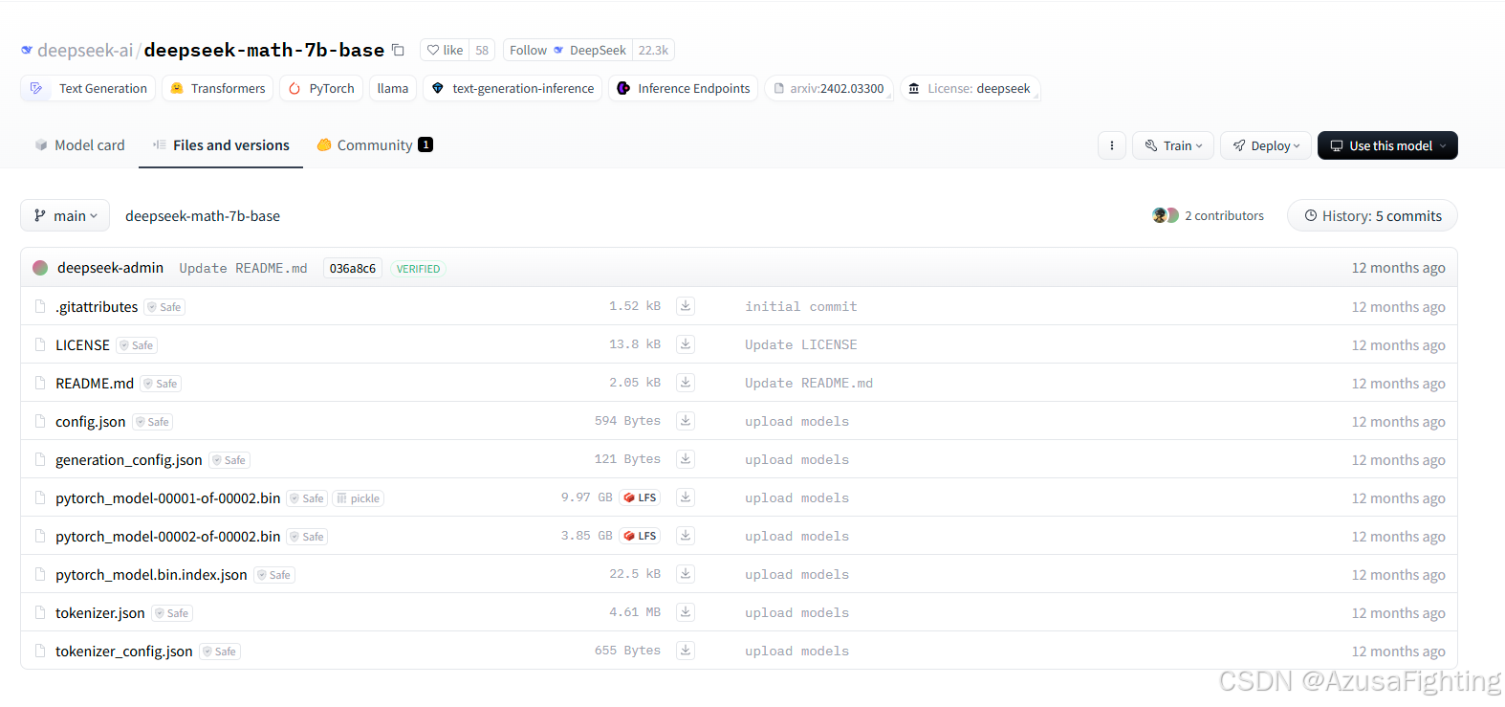Download pytorch_model-00001-of-00002.bin
This screenshot has width=1505, height=707.
coord(686,497)
